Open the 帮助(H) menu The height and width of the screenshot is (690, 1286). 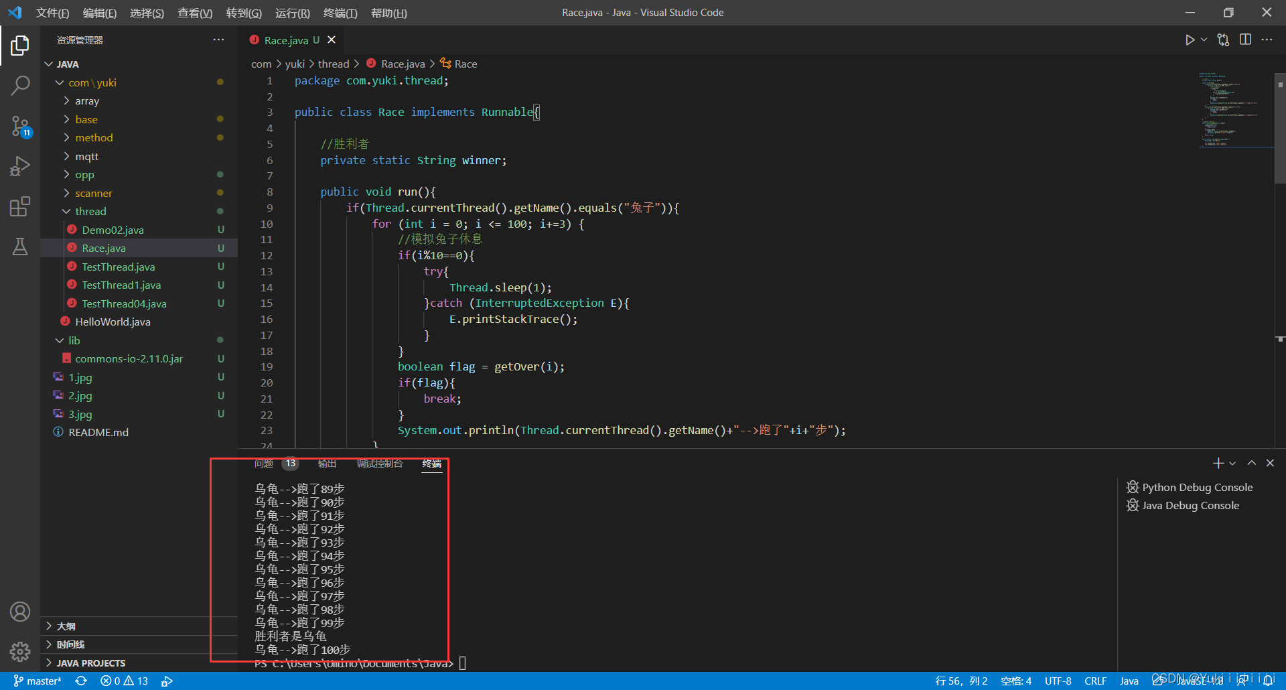(388, 13)
